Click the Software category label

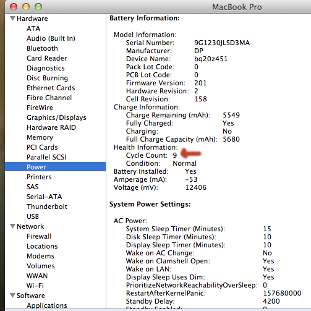[x=31, y=296]
